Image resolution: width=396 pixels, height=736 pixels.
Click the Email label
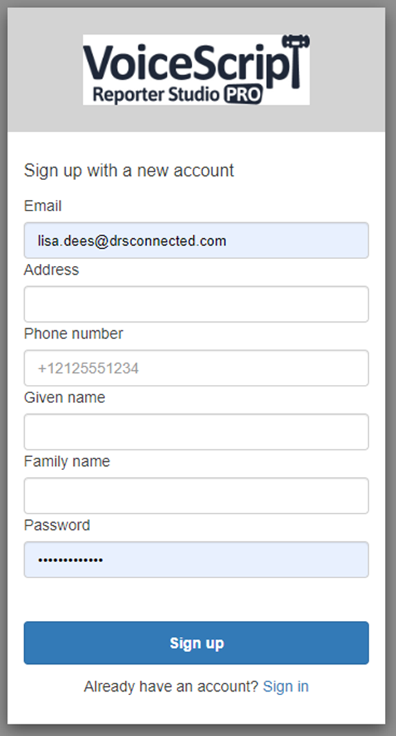pyautogui.click(x=43, y=206)
